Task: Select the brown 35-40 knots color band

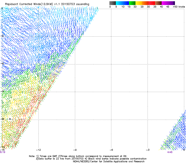Action: (158, 3)
